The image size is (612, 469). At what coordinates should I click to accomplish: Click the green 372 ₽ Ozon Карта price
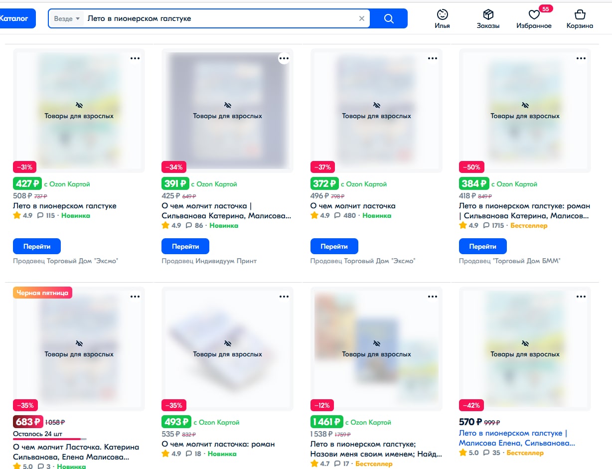click(x=324, y=184)
